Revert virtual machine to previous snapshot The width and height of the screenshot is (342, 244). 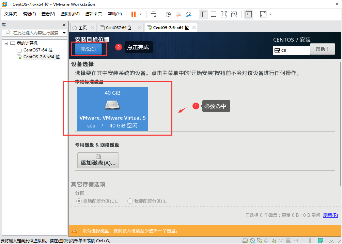178,14
